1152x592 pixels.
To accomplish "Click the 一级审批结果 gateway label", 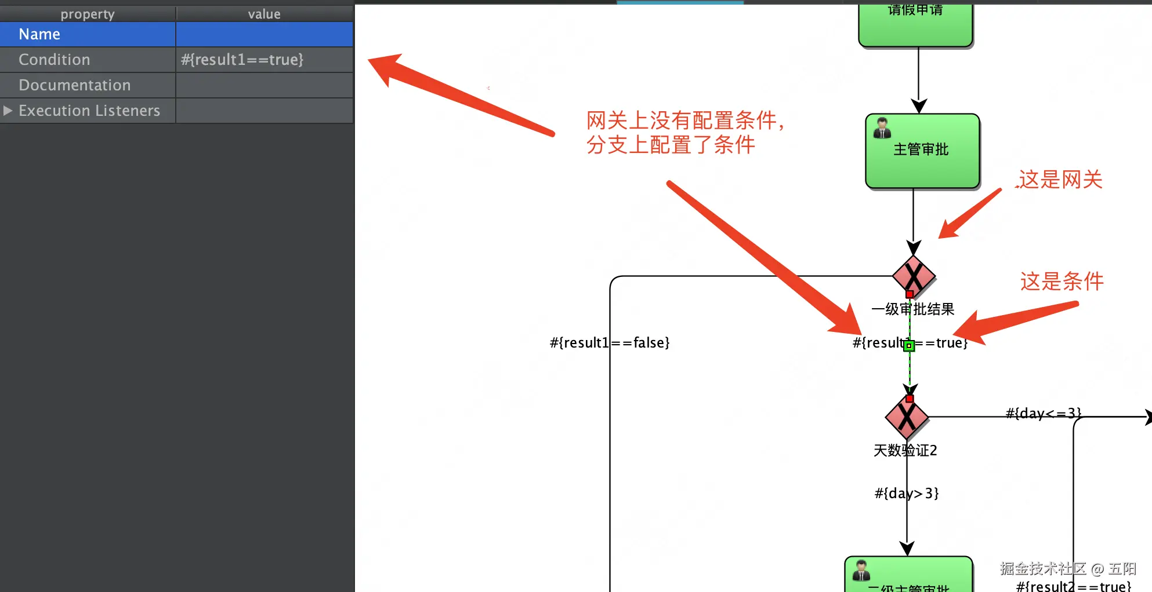I will click(912, 309).
